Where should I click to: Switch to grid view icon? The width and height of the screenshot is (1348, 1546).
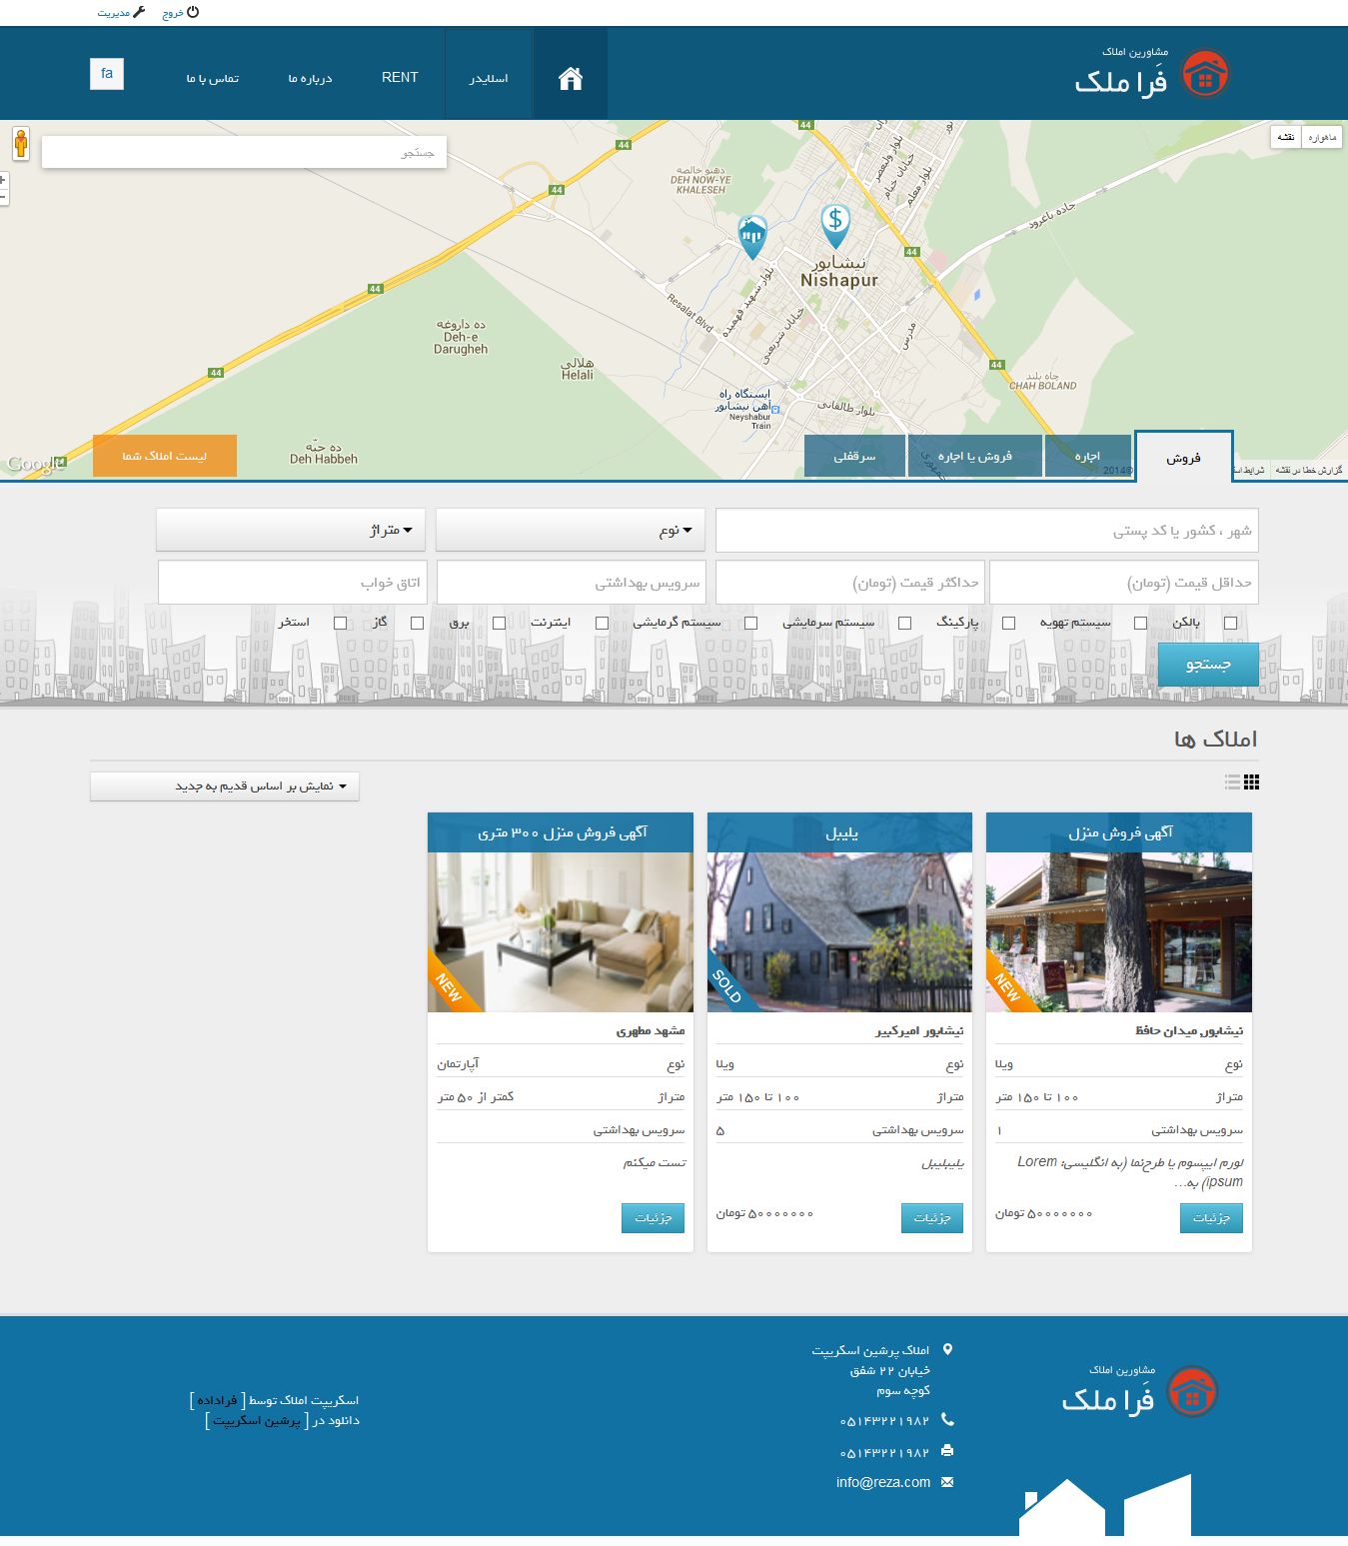(x=1251, y=782)
